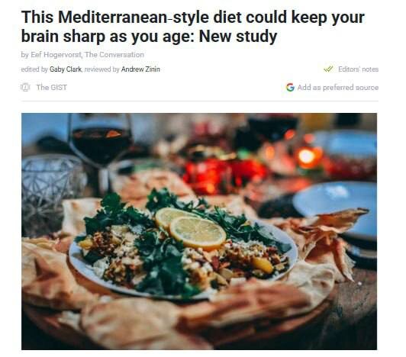The width and height of the screenshot is (406, 357).
Task: Open reviewer Andrew Zinin's profile
Action: pyautogui.click(x=140, y=69)
